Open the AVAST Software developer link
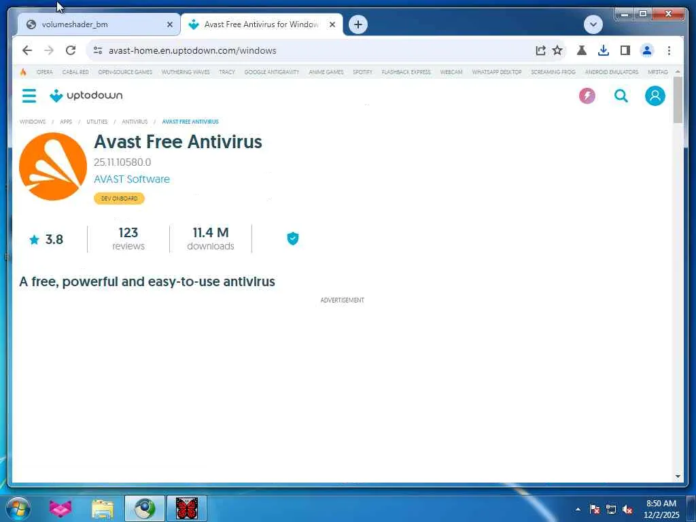Screen dimensions: 696x522 click(132, 179)
